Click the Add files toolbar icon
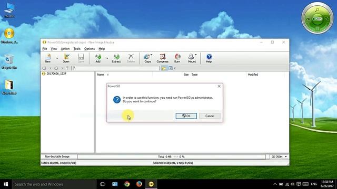The height and width of the screenshot is (189, 337). 98,58
